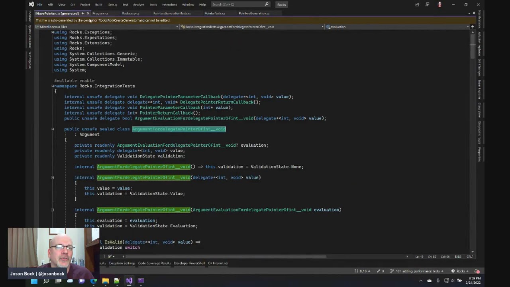Image resolution: width=510 pixels, height=287 pixels.
Task: Switch to the PointerTests.cs tab
Action: [214, 13]
